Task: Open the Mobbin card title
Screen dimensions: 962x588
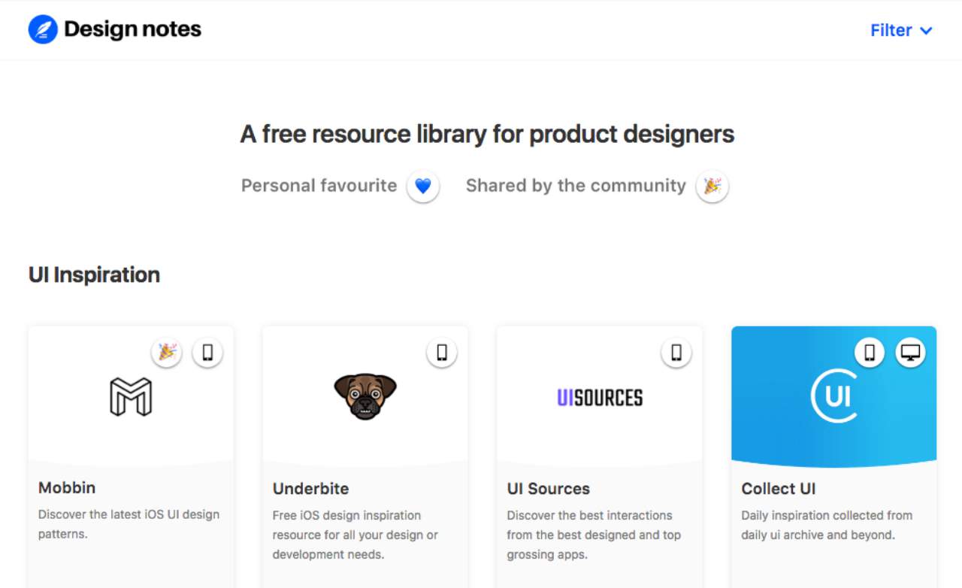Action: 67,487
